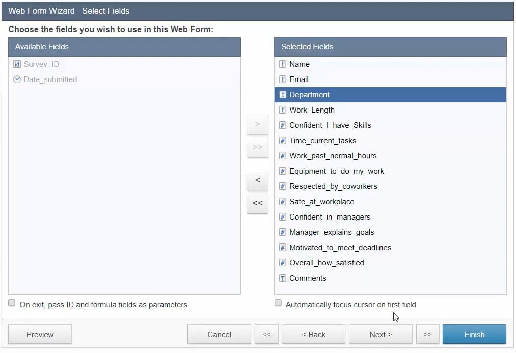Toggle automatically focus cursor on first field
The image size is (516, 353).
tap(278, 303)
